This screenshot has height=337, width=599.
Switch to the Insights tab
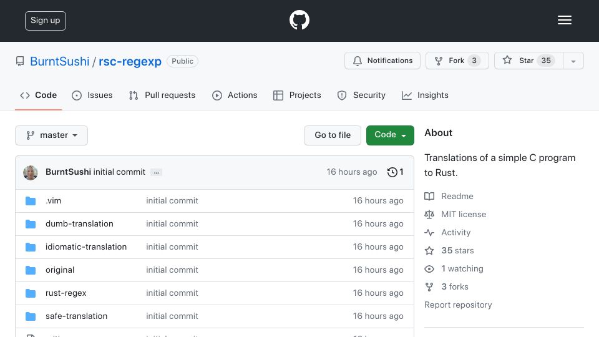coord(425,95)
